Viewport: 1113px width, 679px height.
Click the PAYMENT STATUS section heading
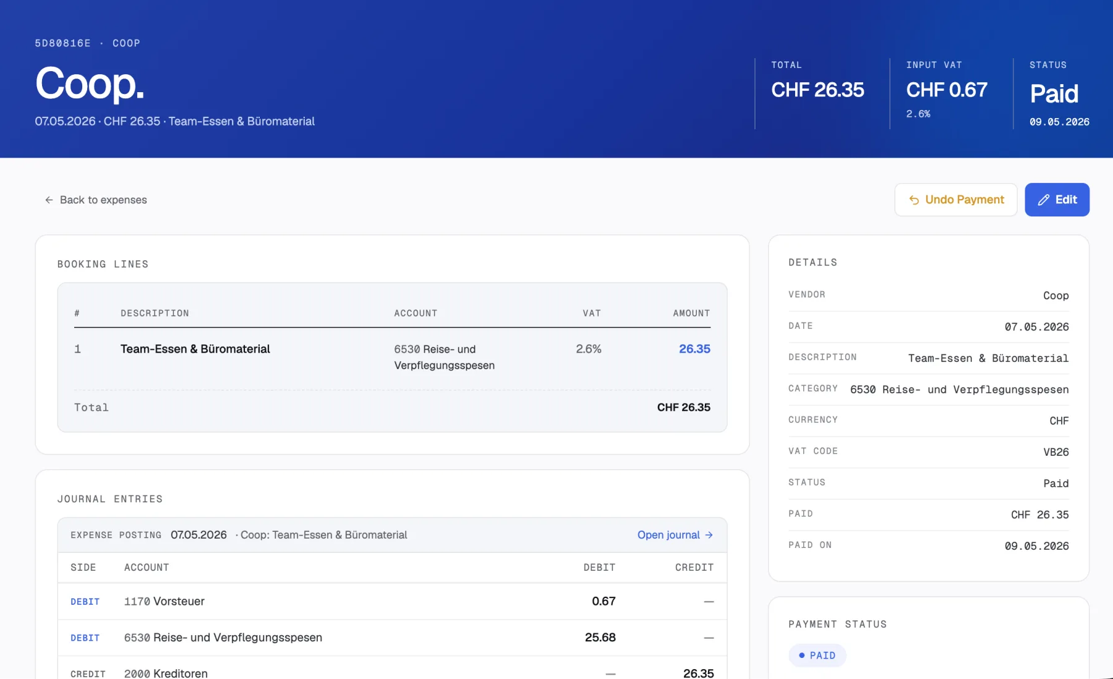pyautogui.click(x=838, y=625)
